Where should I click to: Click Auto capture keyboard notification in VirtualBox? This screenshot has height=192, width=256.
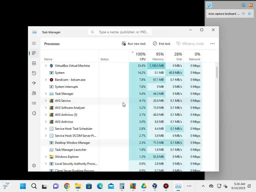pyautogui.click(x=224, y=14)
